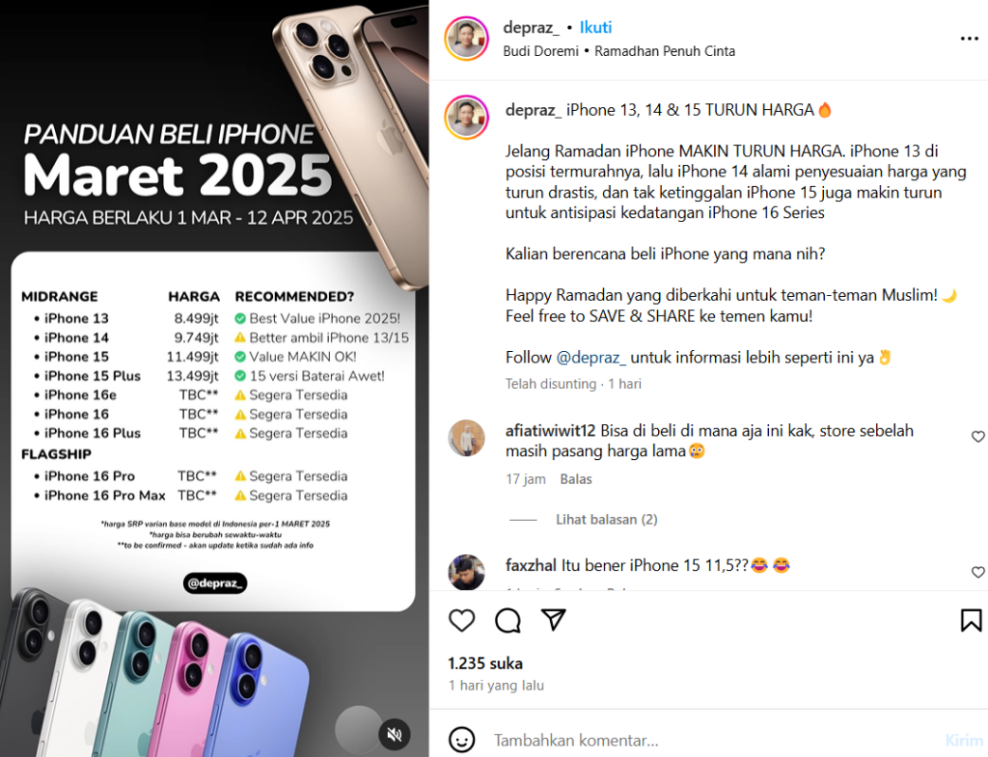Follow depraz_ via Ikuti
The height and width of the screenshot is (757, 988).
(595, 27)
